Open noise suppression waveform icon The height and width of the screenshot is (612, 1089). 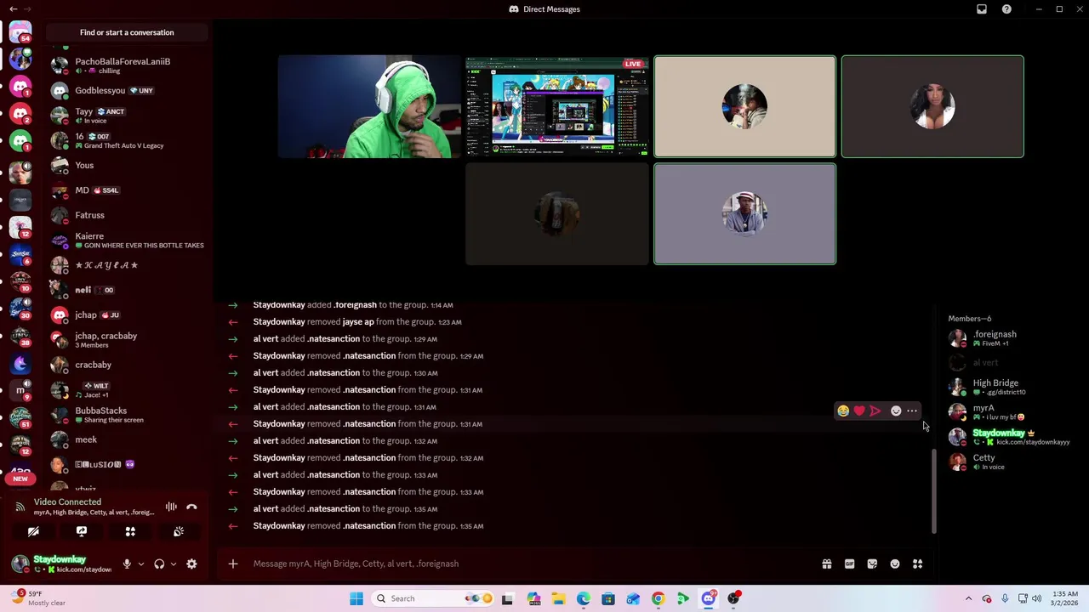click(171, 507)
